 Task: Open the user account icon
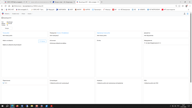(184, 14)
